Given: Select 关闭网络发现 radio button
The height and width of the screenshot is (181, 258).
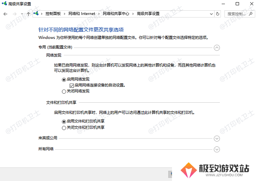Looking at the screenshot, I should 64,91.
